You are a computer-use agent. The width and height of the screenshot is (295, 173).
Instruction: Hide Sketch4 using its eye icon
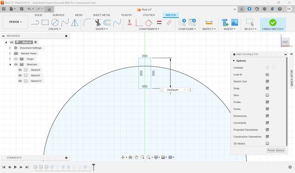(x=20, y=70)
